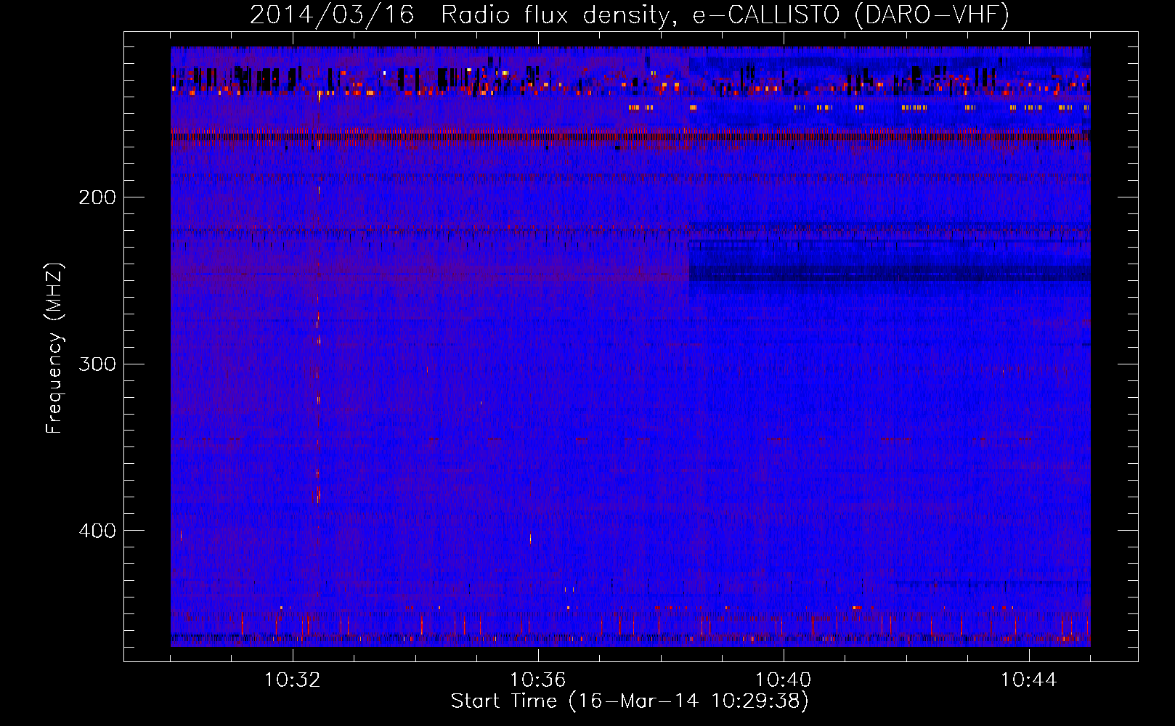Click the 10:40 time tick label
The image size is (1175, 726).
pyautogui.click(x=784, y=680)
